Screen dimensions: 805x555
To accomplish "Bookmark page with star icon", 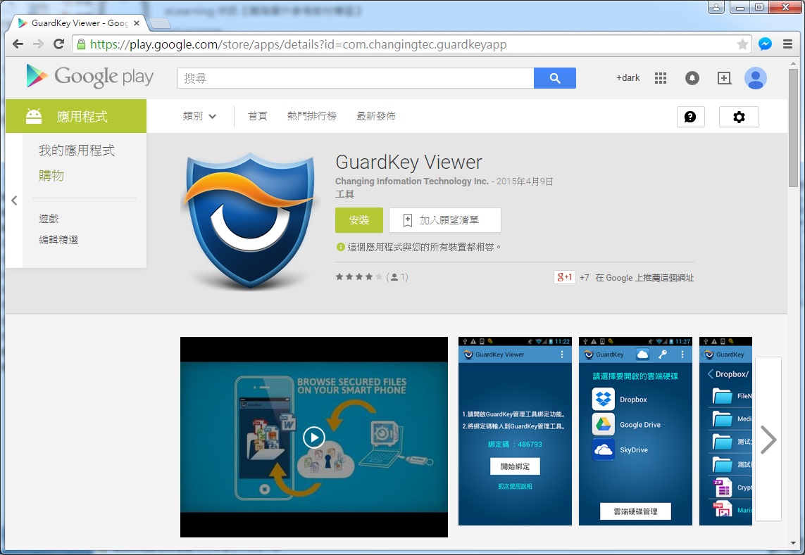I will point(742,44).
